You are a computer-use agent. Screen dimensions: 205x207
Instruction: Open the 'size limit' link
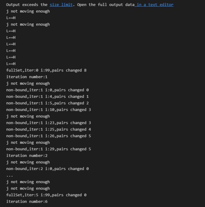tap(61, 5)
